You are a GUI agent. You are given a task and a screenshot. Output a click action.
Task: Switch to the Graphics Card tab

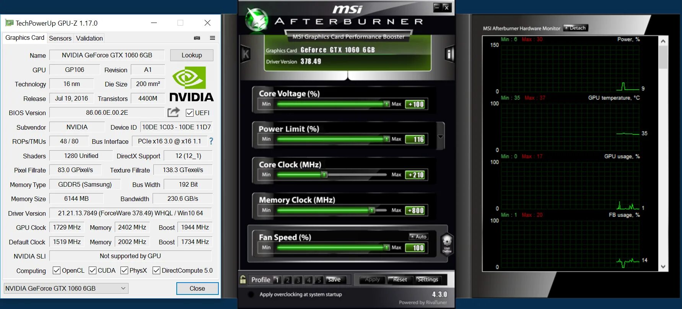pyautogui.click(x=25, y=37)
